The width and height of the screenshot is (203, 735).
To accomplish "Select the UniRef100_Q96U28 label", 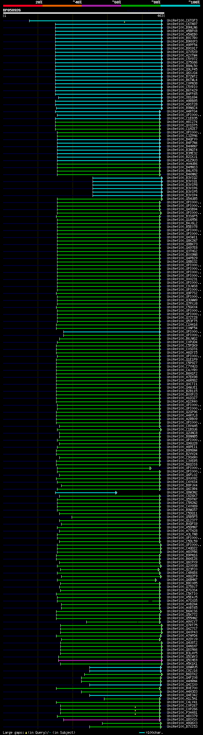I will 182,444.
